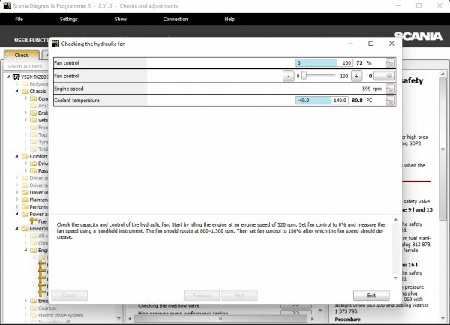The width and height of the screenshot is (450, 325).
Task: Click the description text scroll-down arrow
Action: [x=395, y=278]
